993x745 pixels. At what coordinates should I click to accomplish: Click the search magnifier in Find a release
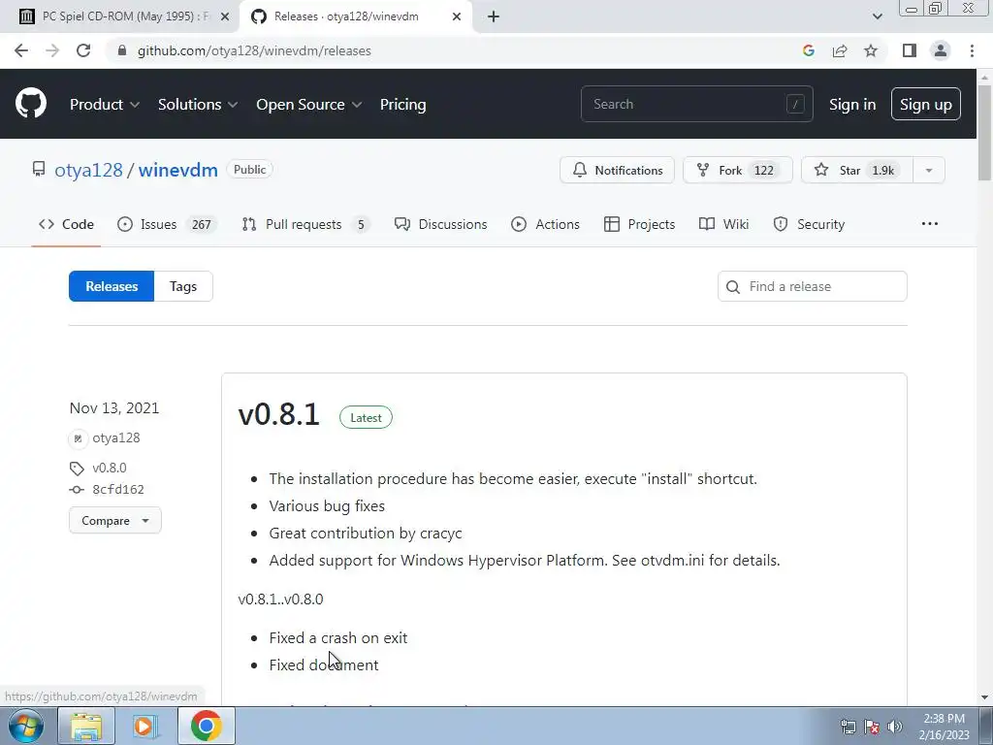click(733, 287)
